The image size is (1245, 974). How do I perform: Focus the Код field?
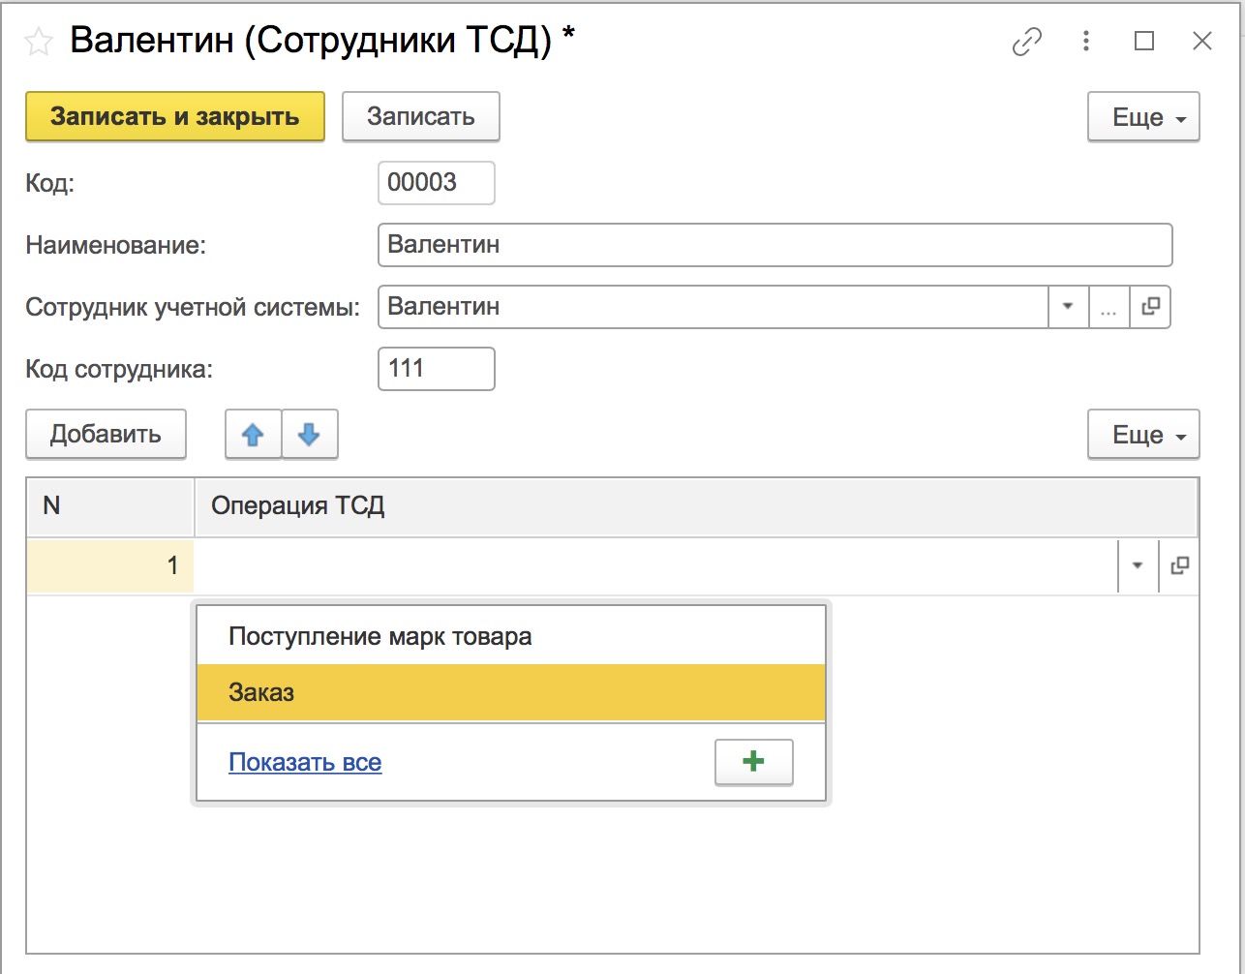point(437,183)
